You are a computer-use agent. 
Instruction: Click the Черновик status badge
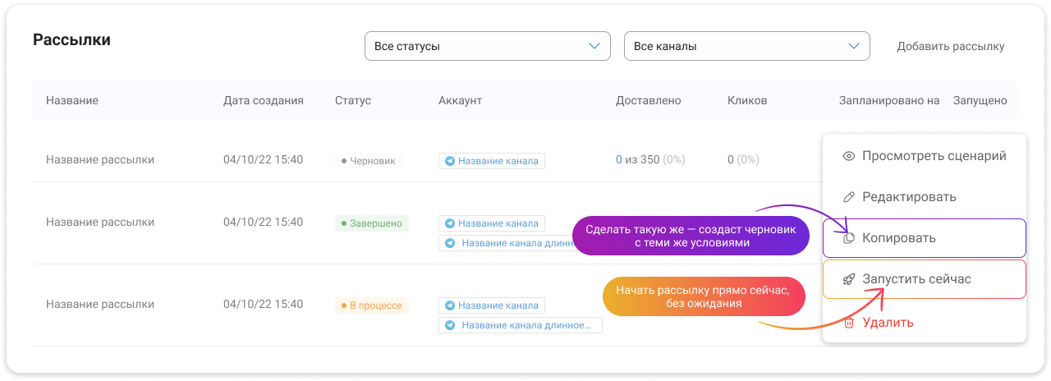coord(368,161)
